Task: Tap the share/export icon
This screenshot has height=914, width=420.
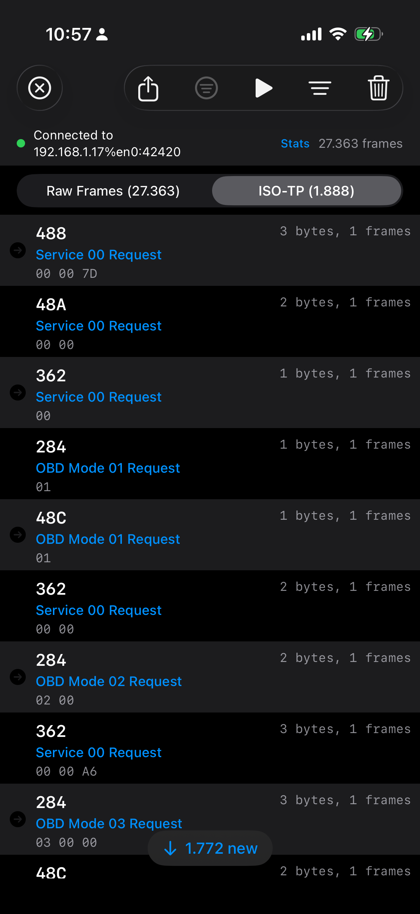Action: coord(148,88)
